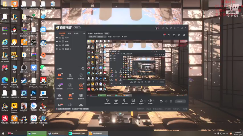Open the 多人连麦 download tool
Image resolution: width=243 pixels, height=136 pixels.
point(70,86)
